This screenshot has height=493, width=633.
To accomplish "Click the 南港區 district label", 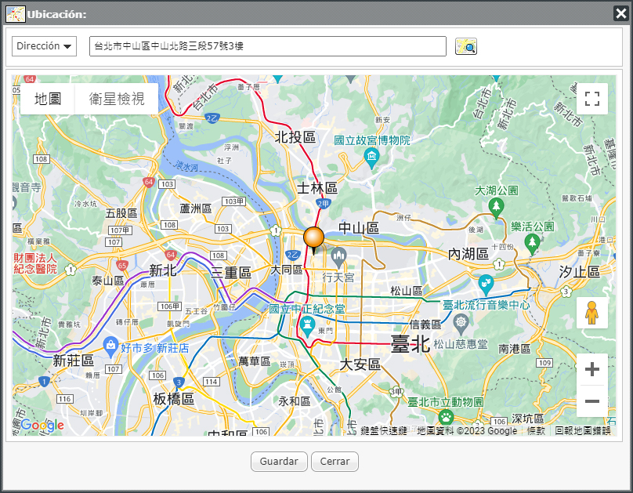I will coord(514,349).
